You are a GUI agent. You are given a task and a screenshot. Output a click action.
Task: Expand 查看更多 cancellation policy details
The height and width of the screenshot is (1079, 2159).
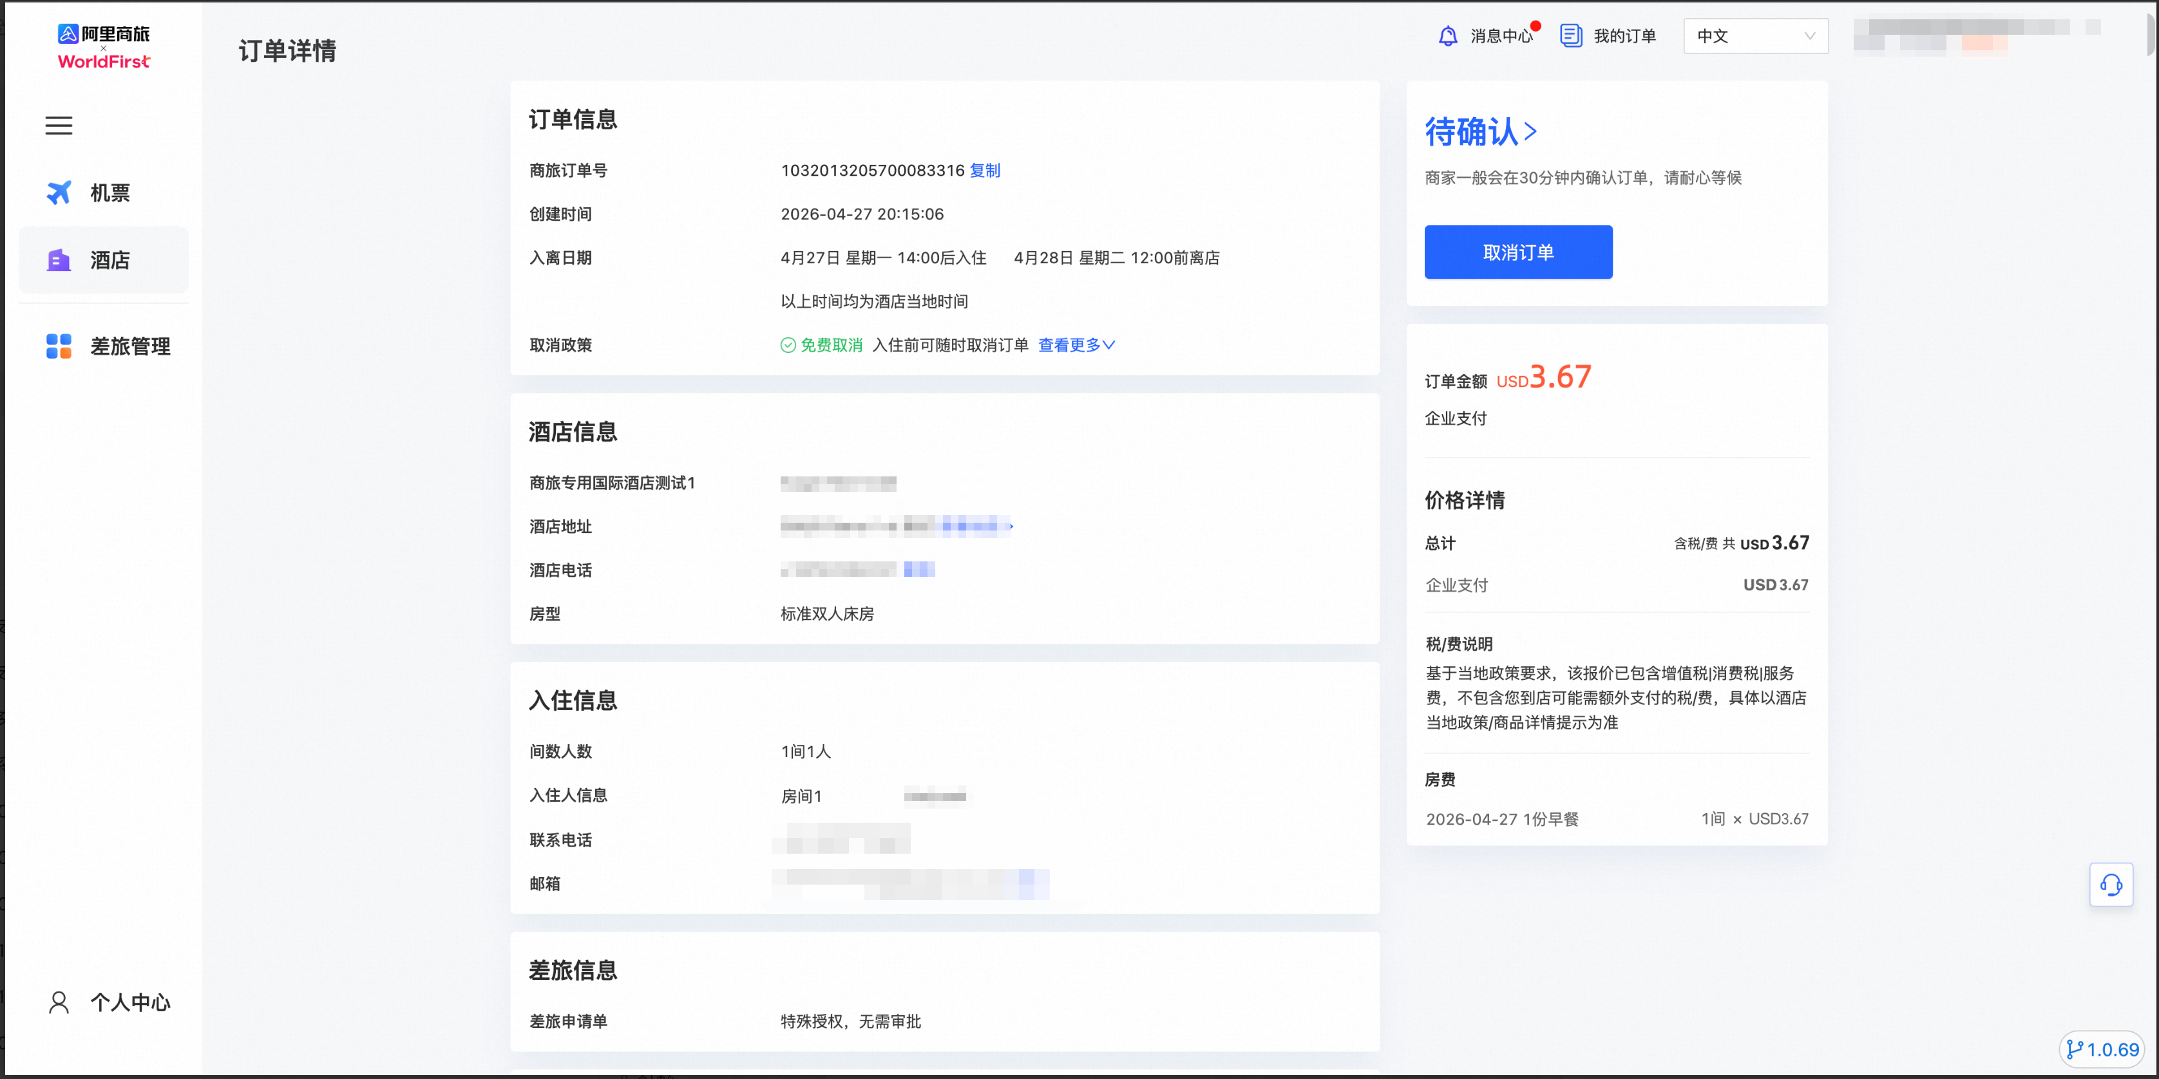1076,345
